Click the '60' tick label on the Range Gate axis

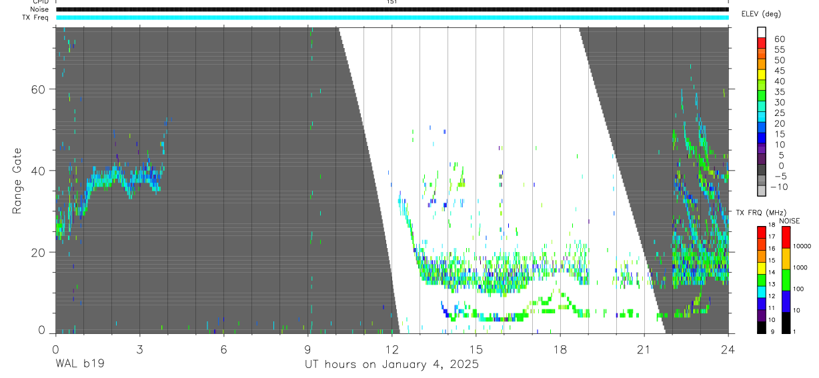[39, 89]
